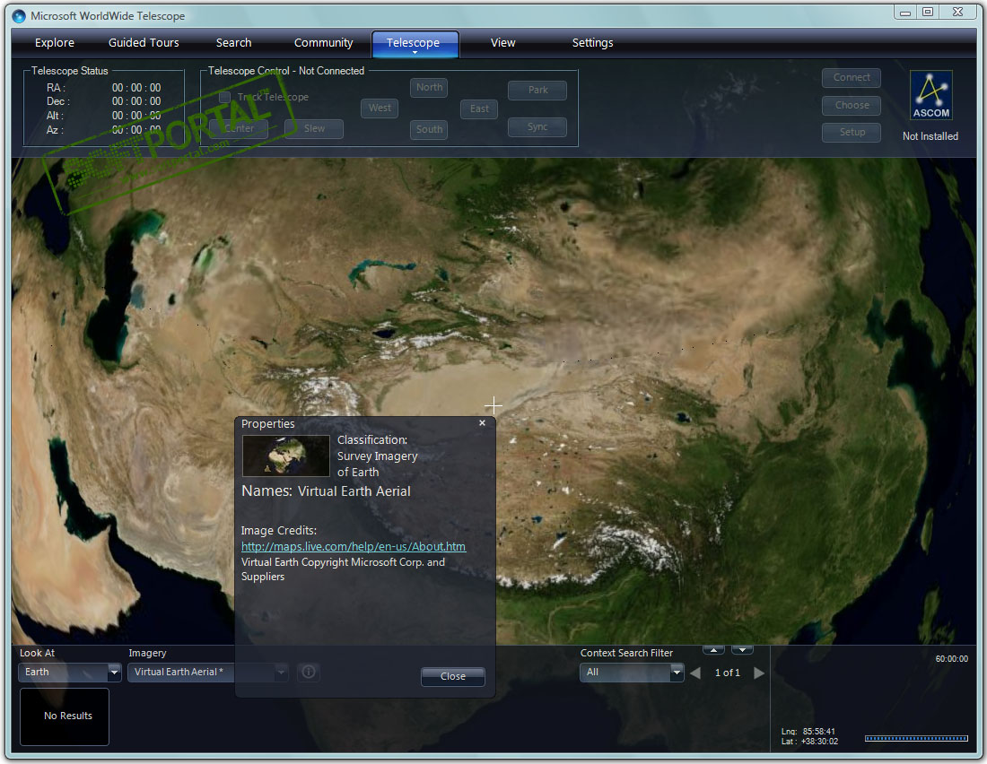Close Properties panel with its X icon

(482, 423)
